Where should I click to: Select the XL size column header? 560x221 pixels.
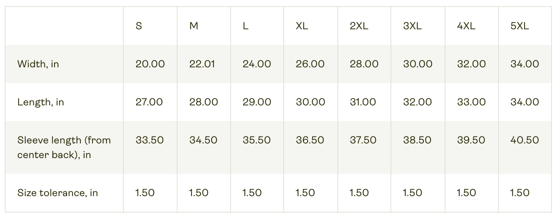click(x=302, y=26)
